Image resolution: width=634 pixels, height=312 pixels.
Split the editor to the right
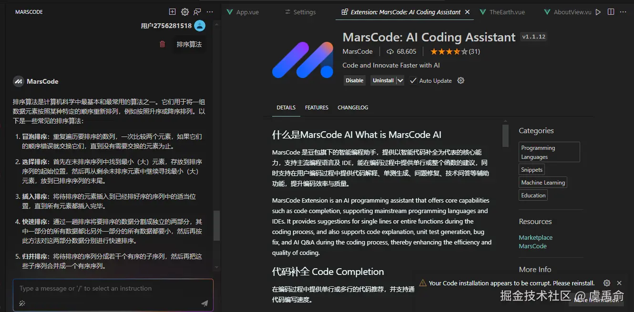611,12
